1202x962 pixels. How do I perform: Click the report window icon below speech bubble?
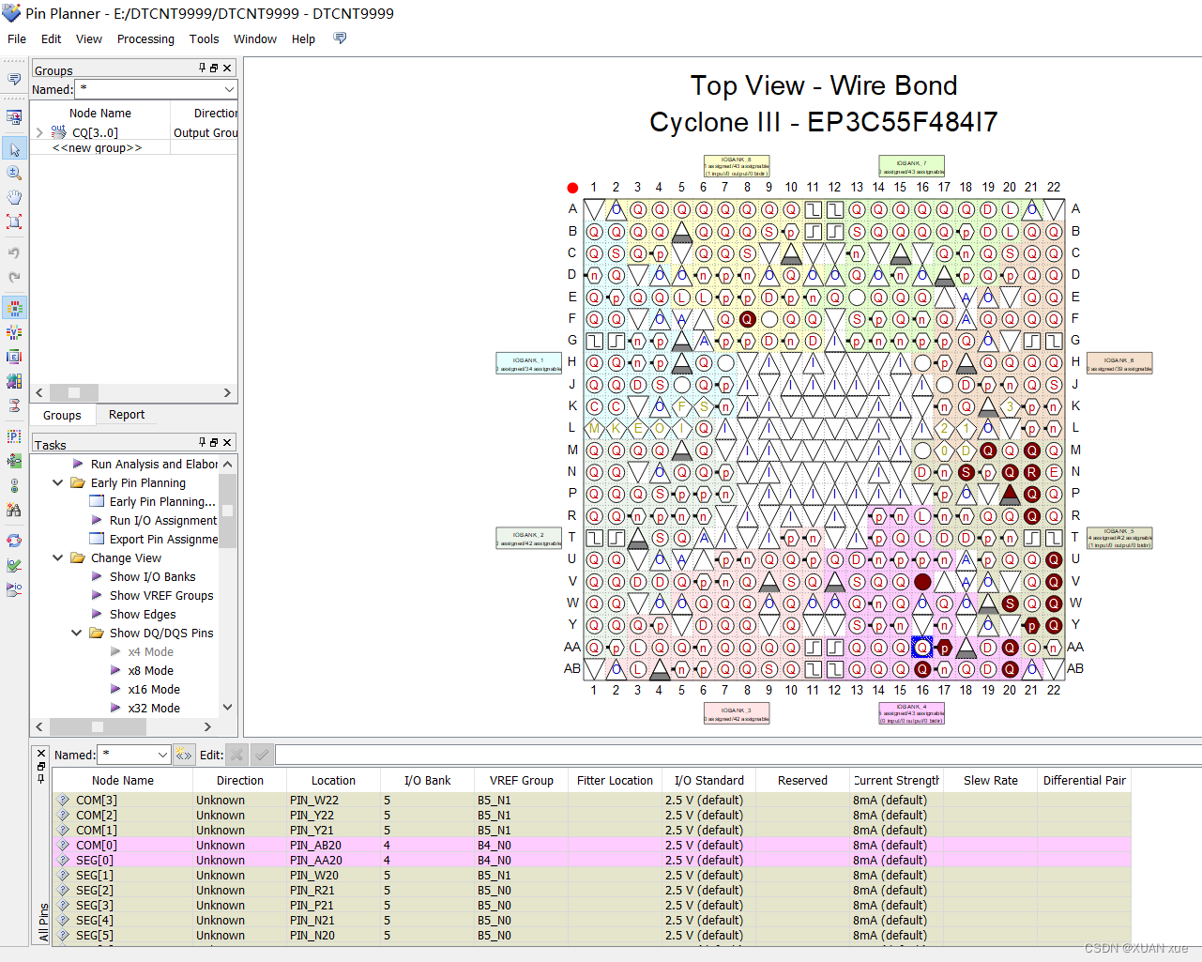coord(14,117)
